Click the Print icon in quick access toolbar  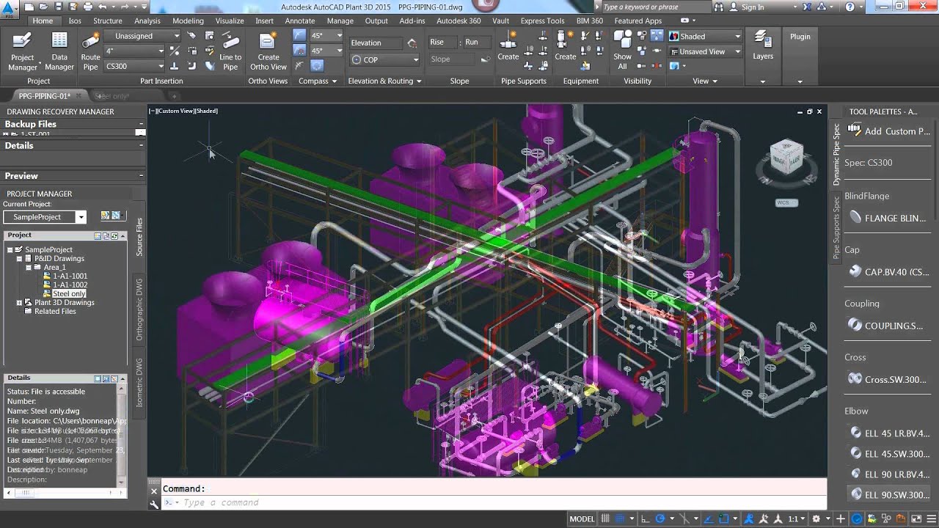click(87, 7)
